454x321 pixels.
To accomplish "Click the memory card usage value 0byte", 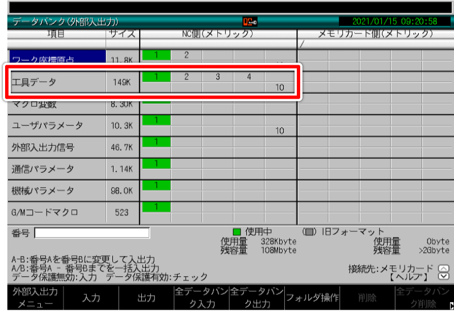I will coord(438,242).
